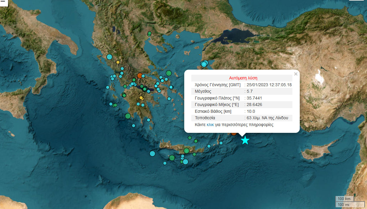Select the cyan star epicenter marker

coord(245,141)
